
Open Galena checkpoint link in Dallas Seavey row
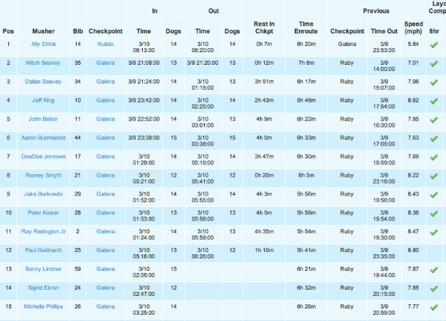click(x=105, y=81)
